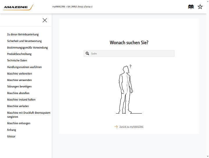The height and width of the screenshot is (158, 209).
Task: Open the Glossar entry
Action: click(x=11, y=136)
